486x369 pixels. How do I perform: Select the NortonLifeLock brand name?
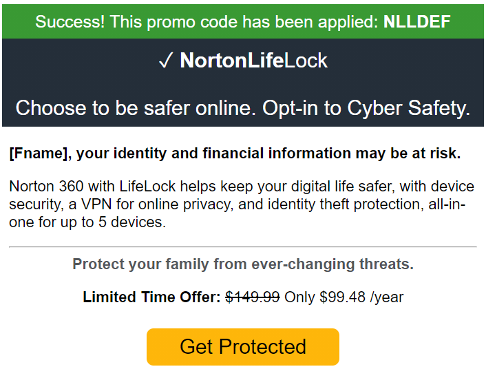coord(253,61)
